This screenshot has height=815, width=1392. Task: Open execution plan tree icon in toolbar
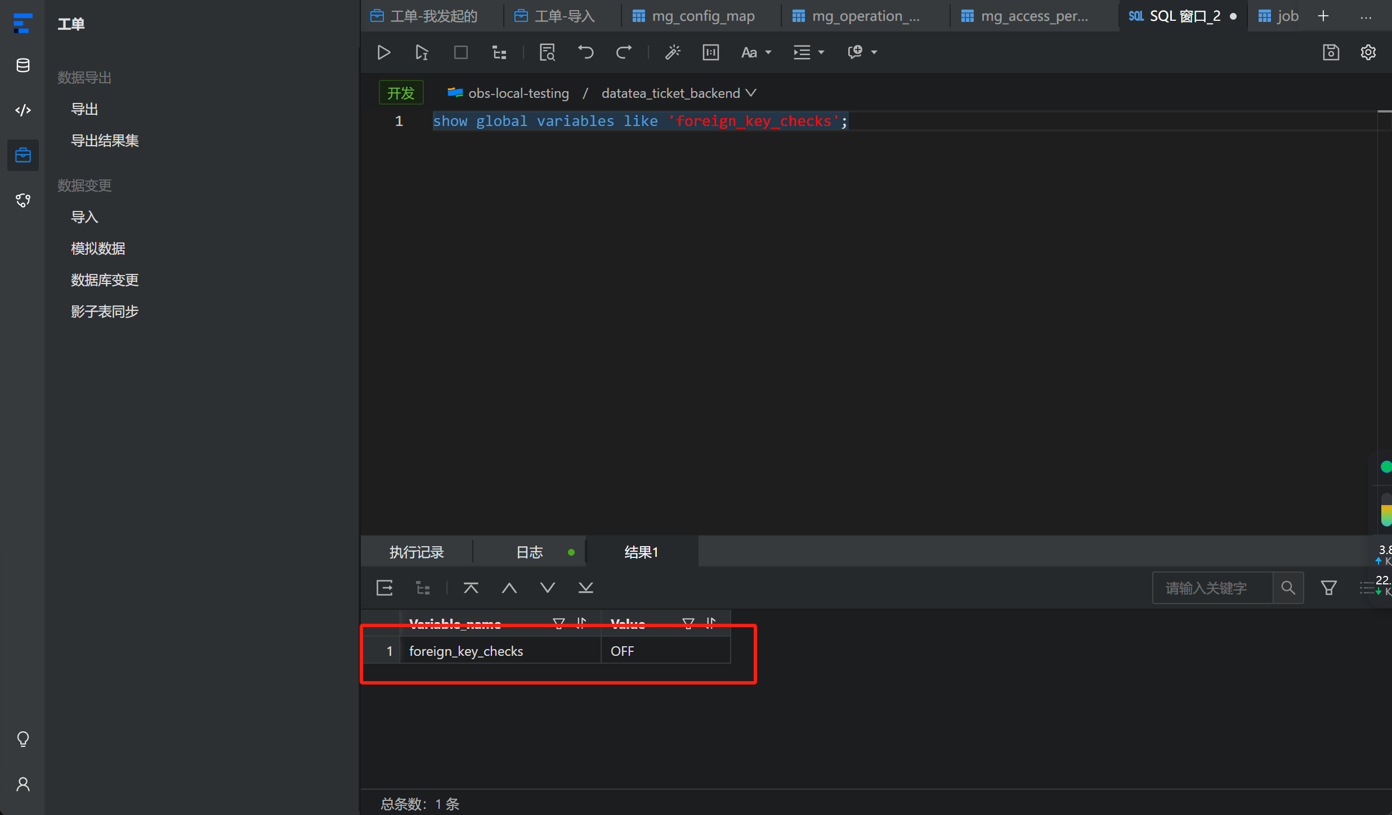499,52
